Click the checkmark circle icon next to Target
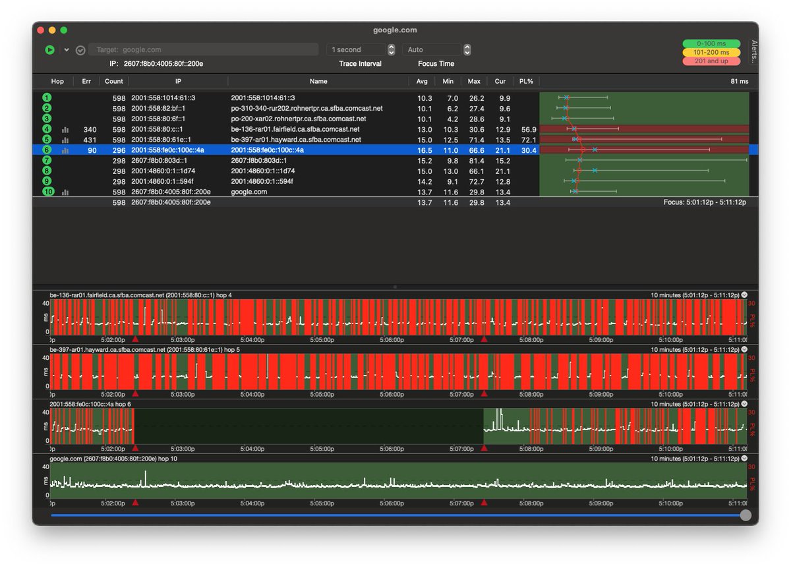791x568 pixels. tap(80, 50)
